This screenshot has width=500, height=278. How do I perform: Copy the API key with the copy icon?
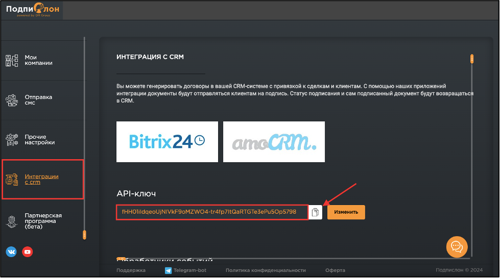pos(315,212)
